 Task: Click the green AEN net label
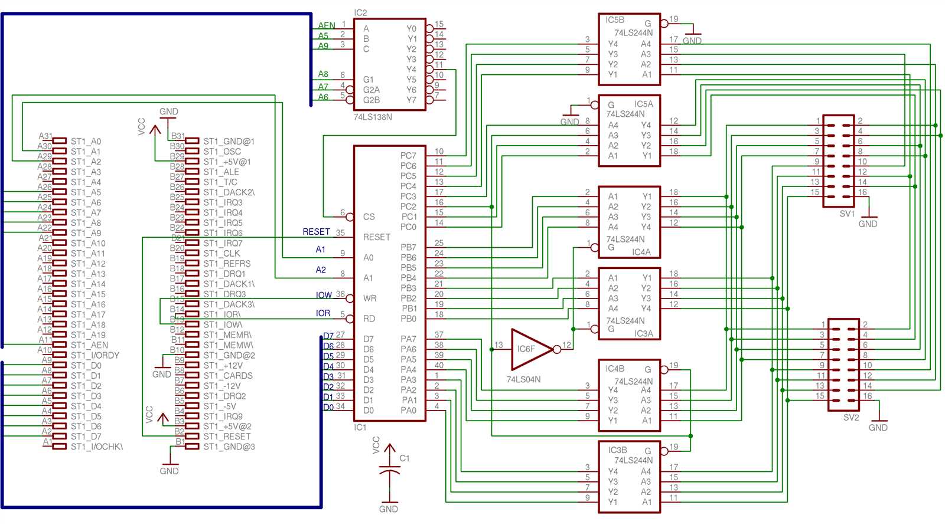click(x=327, y=25)
